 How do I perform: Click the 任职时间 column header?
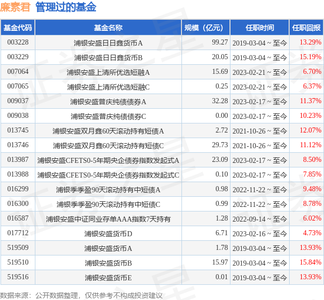pos(259,28)
